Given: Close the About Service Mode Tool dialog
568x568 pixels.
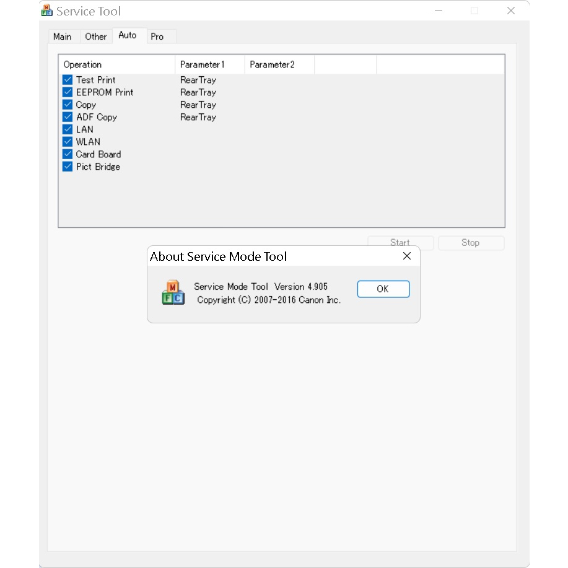Looking at the screenshot, I should pos(407,256).
